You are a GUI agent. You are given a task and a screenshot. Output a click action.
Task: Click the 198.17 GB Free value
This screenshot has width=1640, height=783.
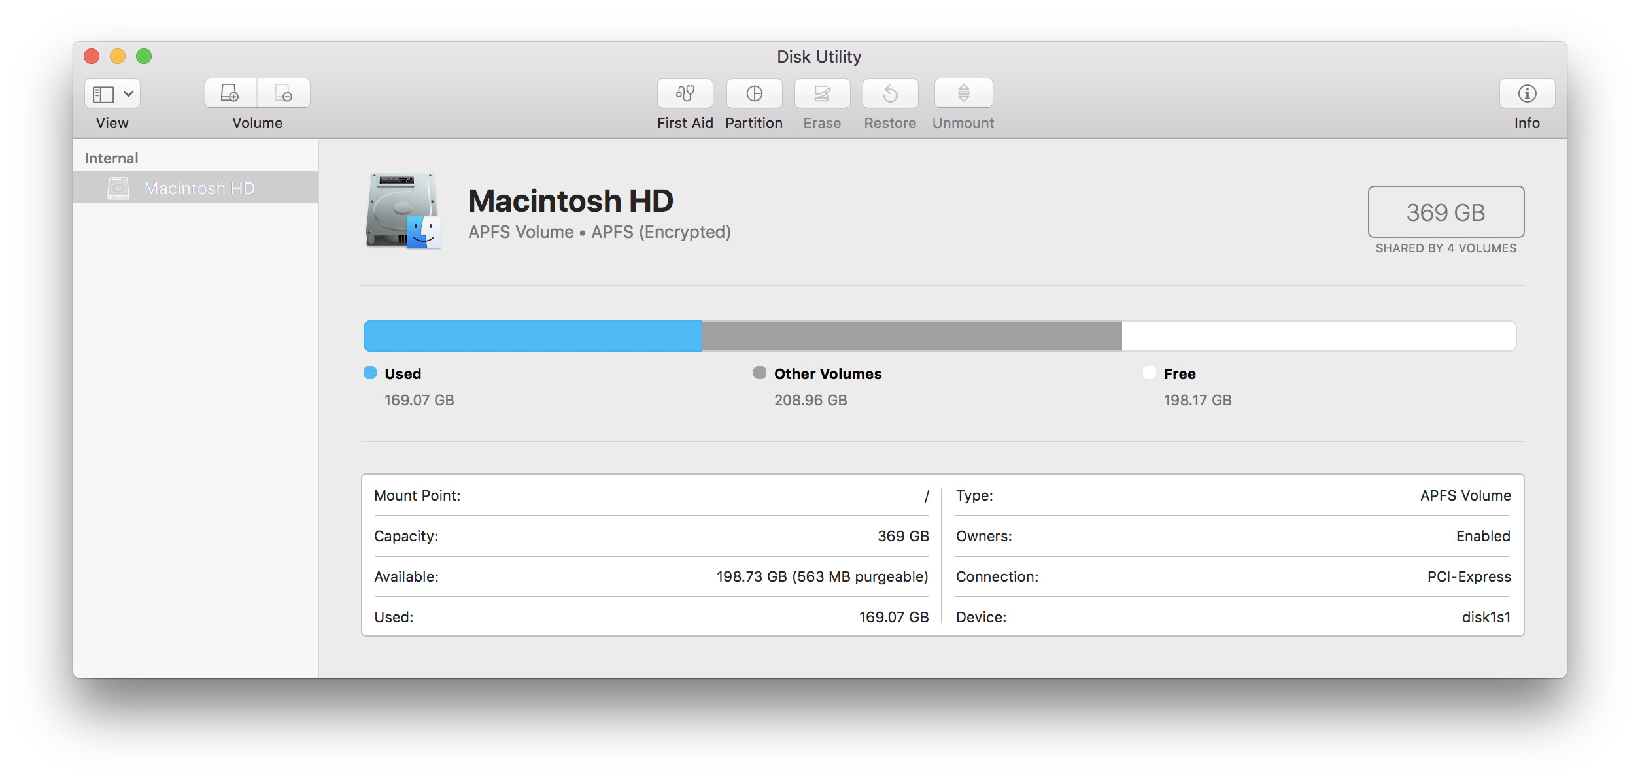(1198, 400)
